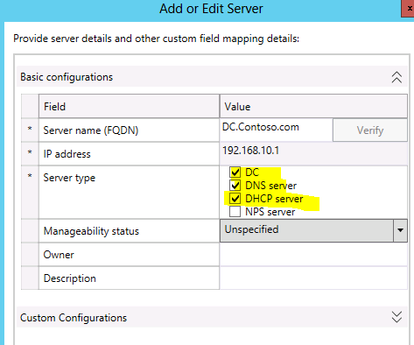This screenshot has width=414, height=345.
Task: Enable the NPS server checkbox
Action: (235, 212)
